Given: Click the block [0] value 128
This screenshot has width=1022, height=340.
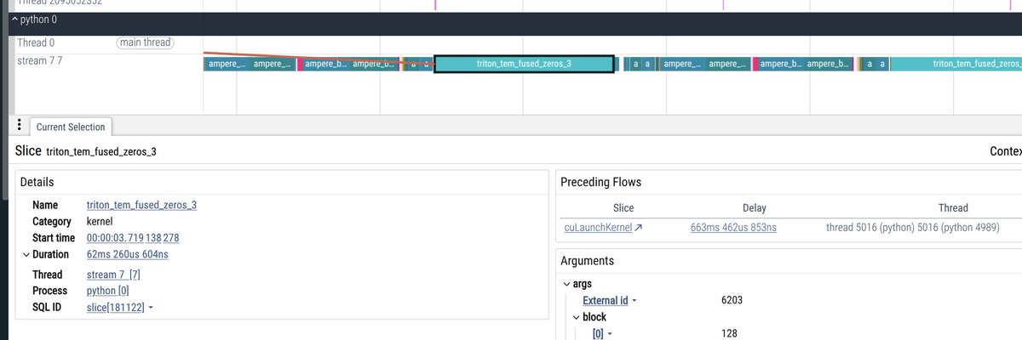Looking at the screenshot, I should (x=730, y=333).
